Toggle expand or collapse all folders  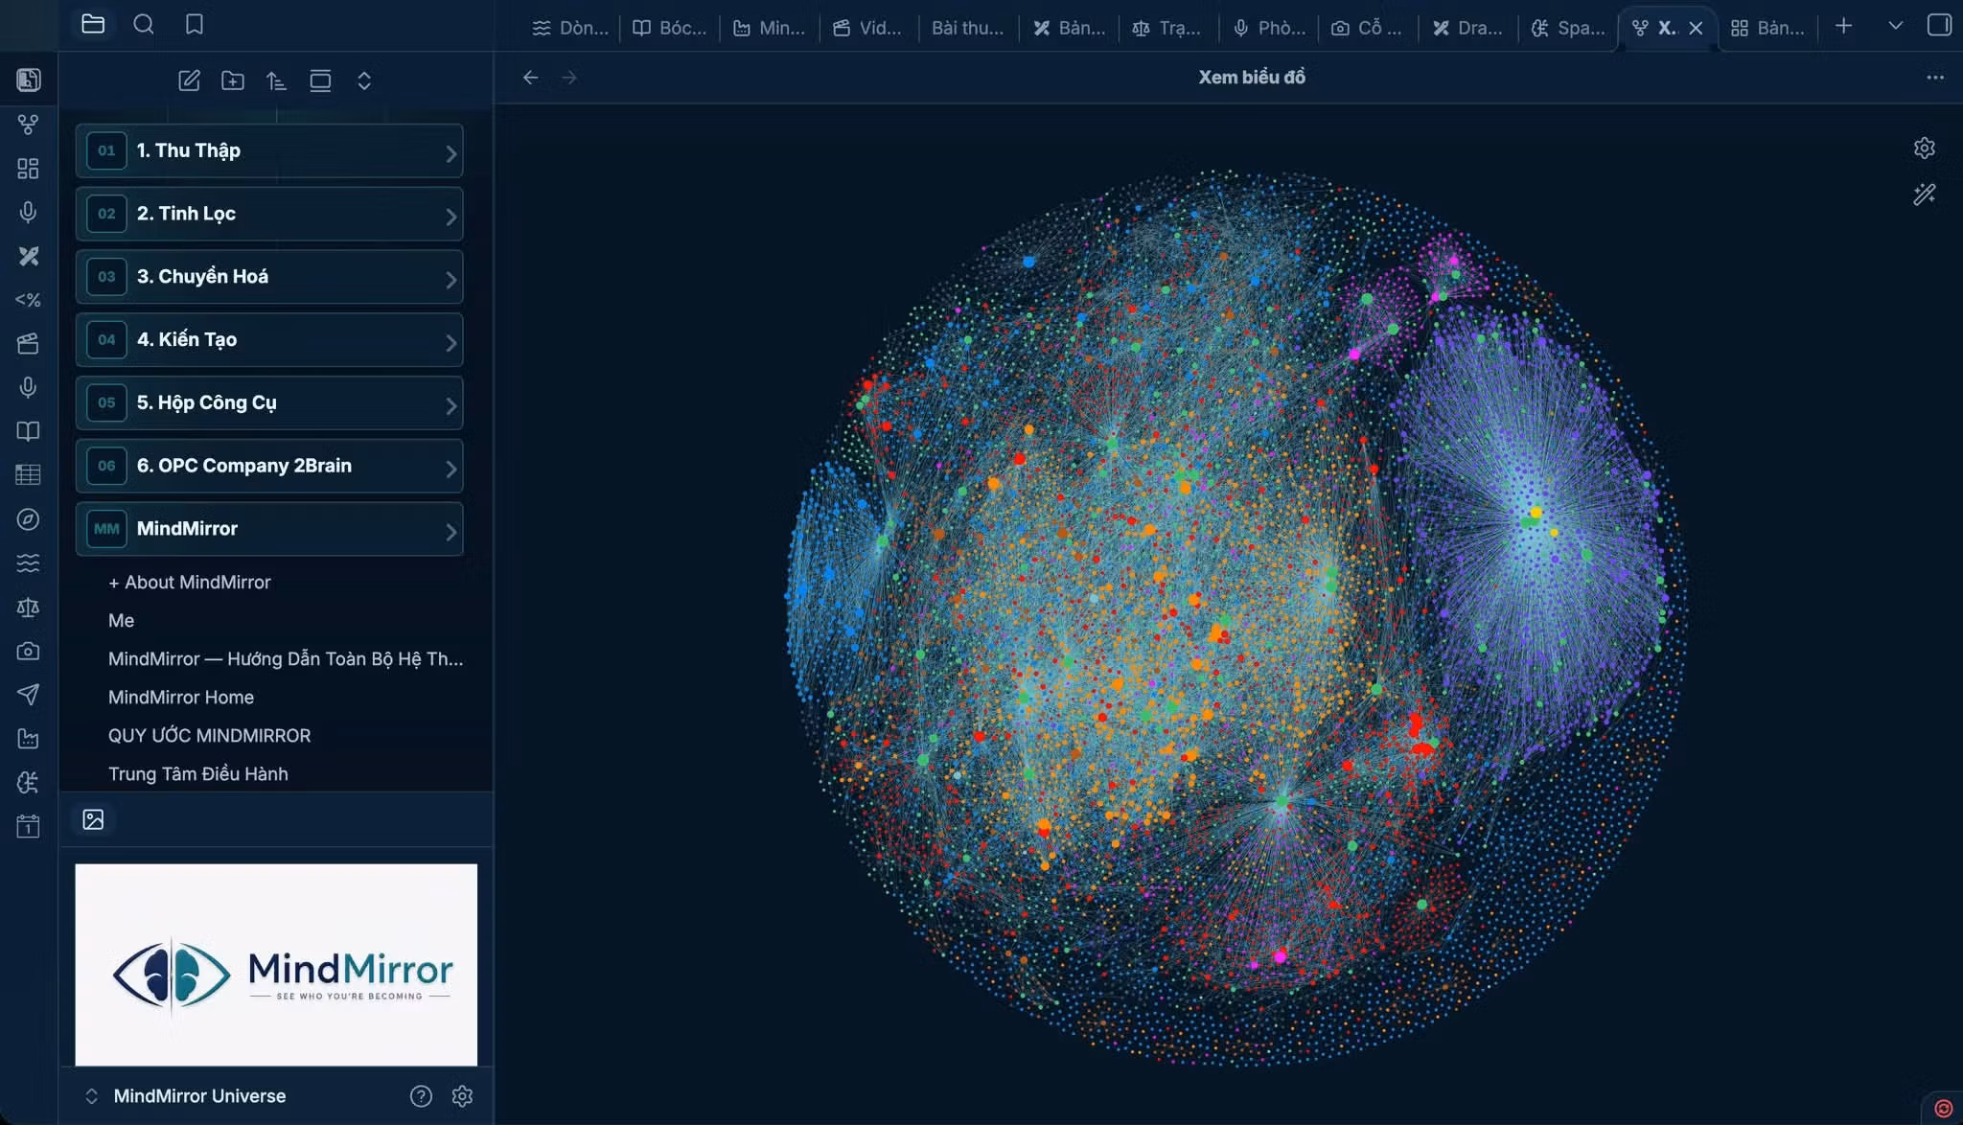tap(364, 80)
